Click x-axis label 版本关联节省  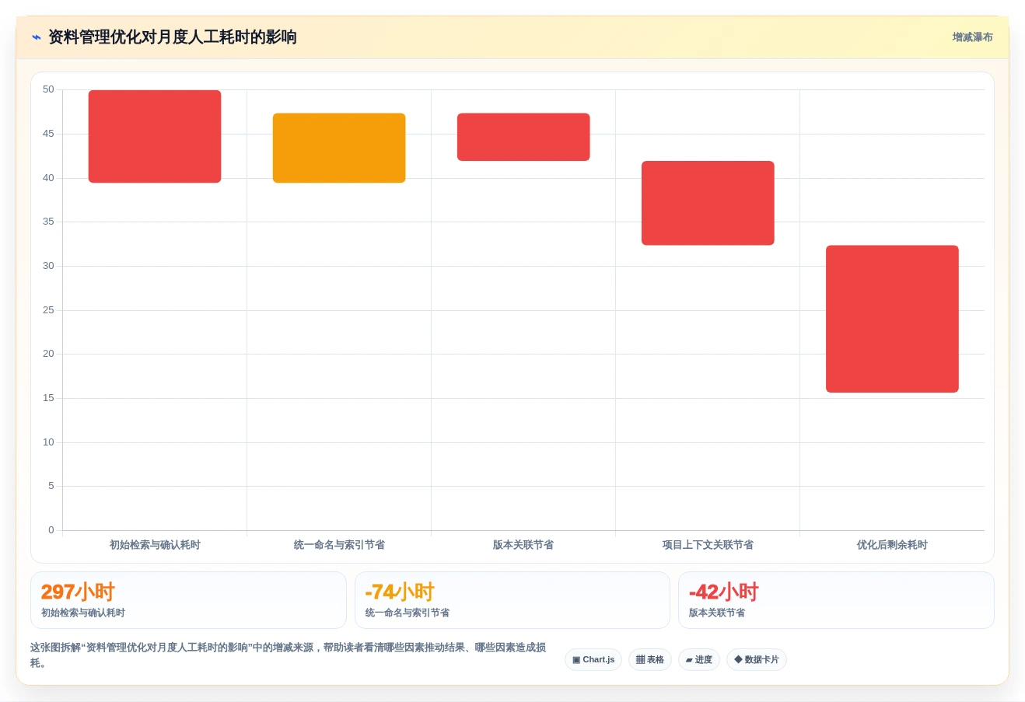click(523, 545)
